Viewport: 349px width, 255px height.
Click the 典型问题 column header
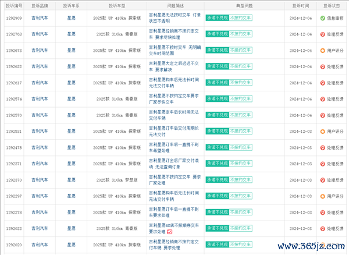244,6
